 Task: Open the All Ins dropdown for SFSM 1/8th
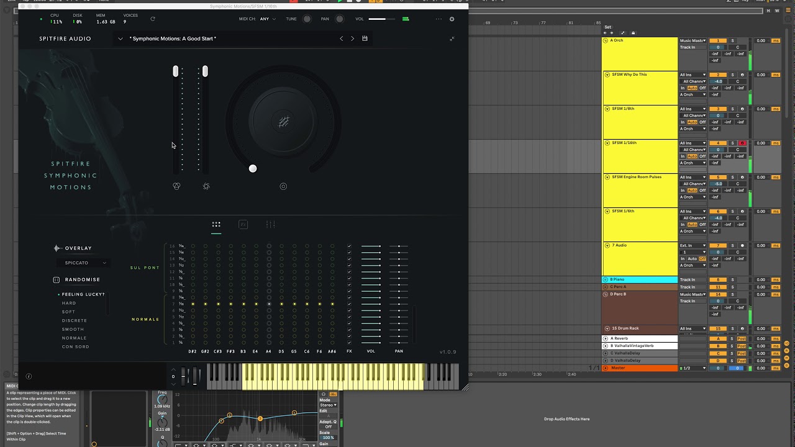tap(693, 109)
